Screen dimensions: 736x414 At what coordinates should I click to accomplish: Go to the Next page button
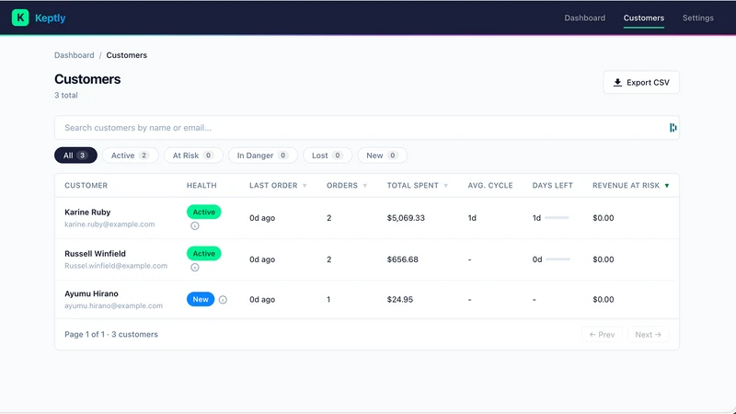pos(648,335)
